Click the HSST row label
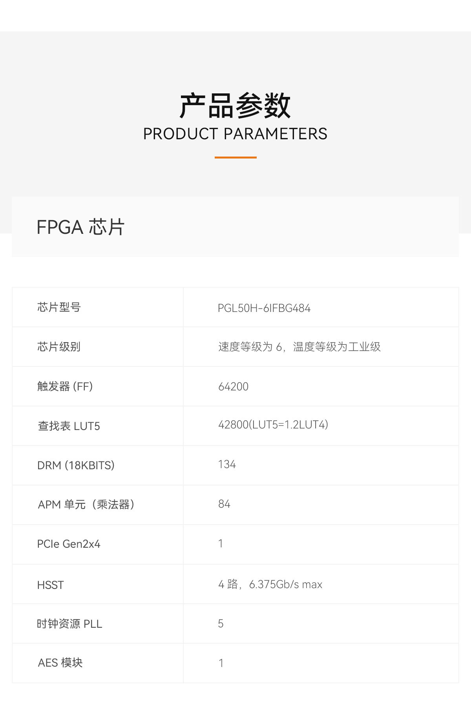Viewport: 471px width, 718px height. 50,585
